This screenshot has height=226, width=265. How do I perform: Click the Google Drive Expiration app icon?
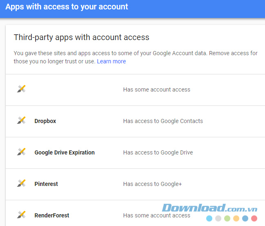(x=21, y=152)
